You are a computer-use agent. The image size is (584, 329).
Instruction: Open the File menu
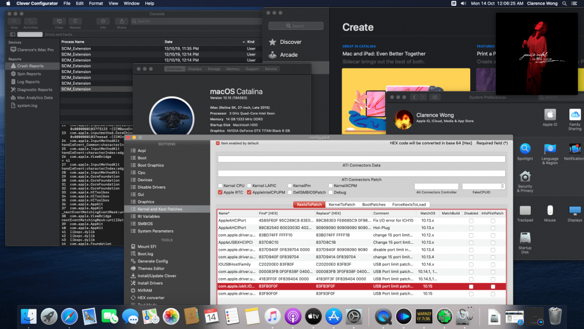[x=67, y=4]
